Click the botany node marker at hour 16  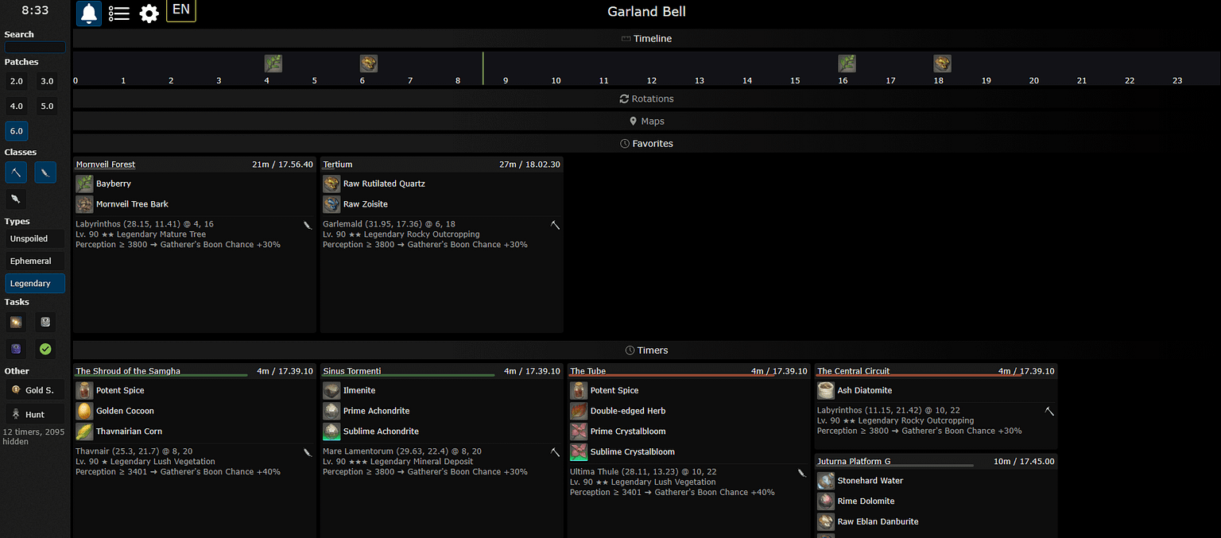(x=847, y=64)
